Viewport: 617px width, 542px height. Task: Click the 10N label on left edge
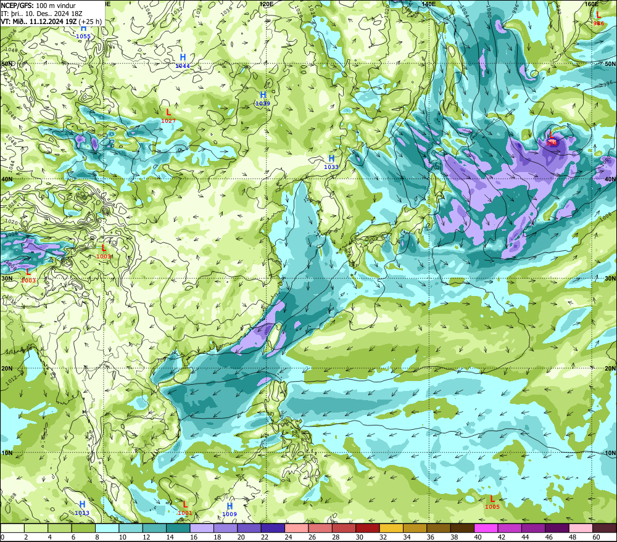pos(7,453)
